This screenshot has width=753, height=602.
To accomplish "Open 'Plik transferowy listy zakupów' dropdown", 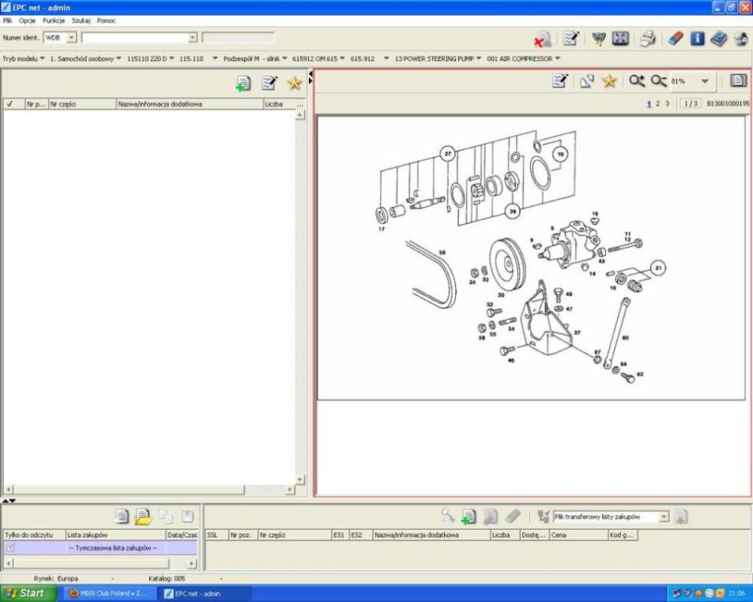I will pyautogui.click(x=664, y=517).
